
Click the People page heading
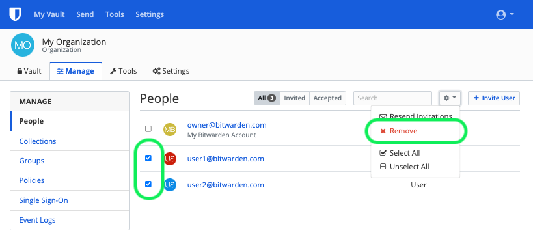tap(159, 98)
